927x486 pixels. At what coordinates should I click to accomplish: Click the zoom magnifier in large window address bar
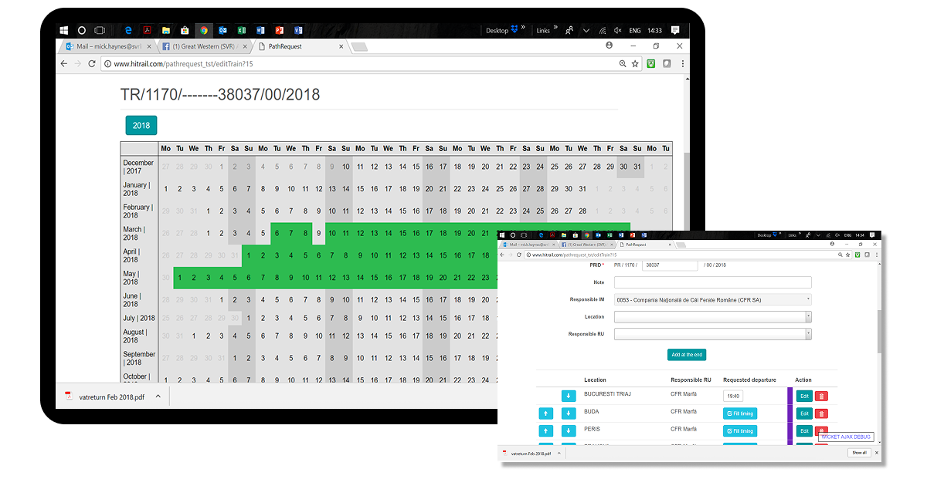pyautogui.click(x=623, y=64)
